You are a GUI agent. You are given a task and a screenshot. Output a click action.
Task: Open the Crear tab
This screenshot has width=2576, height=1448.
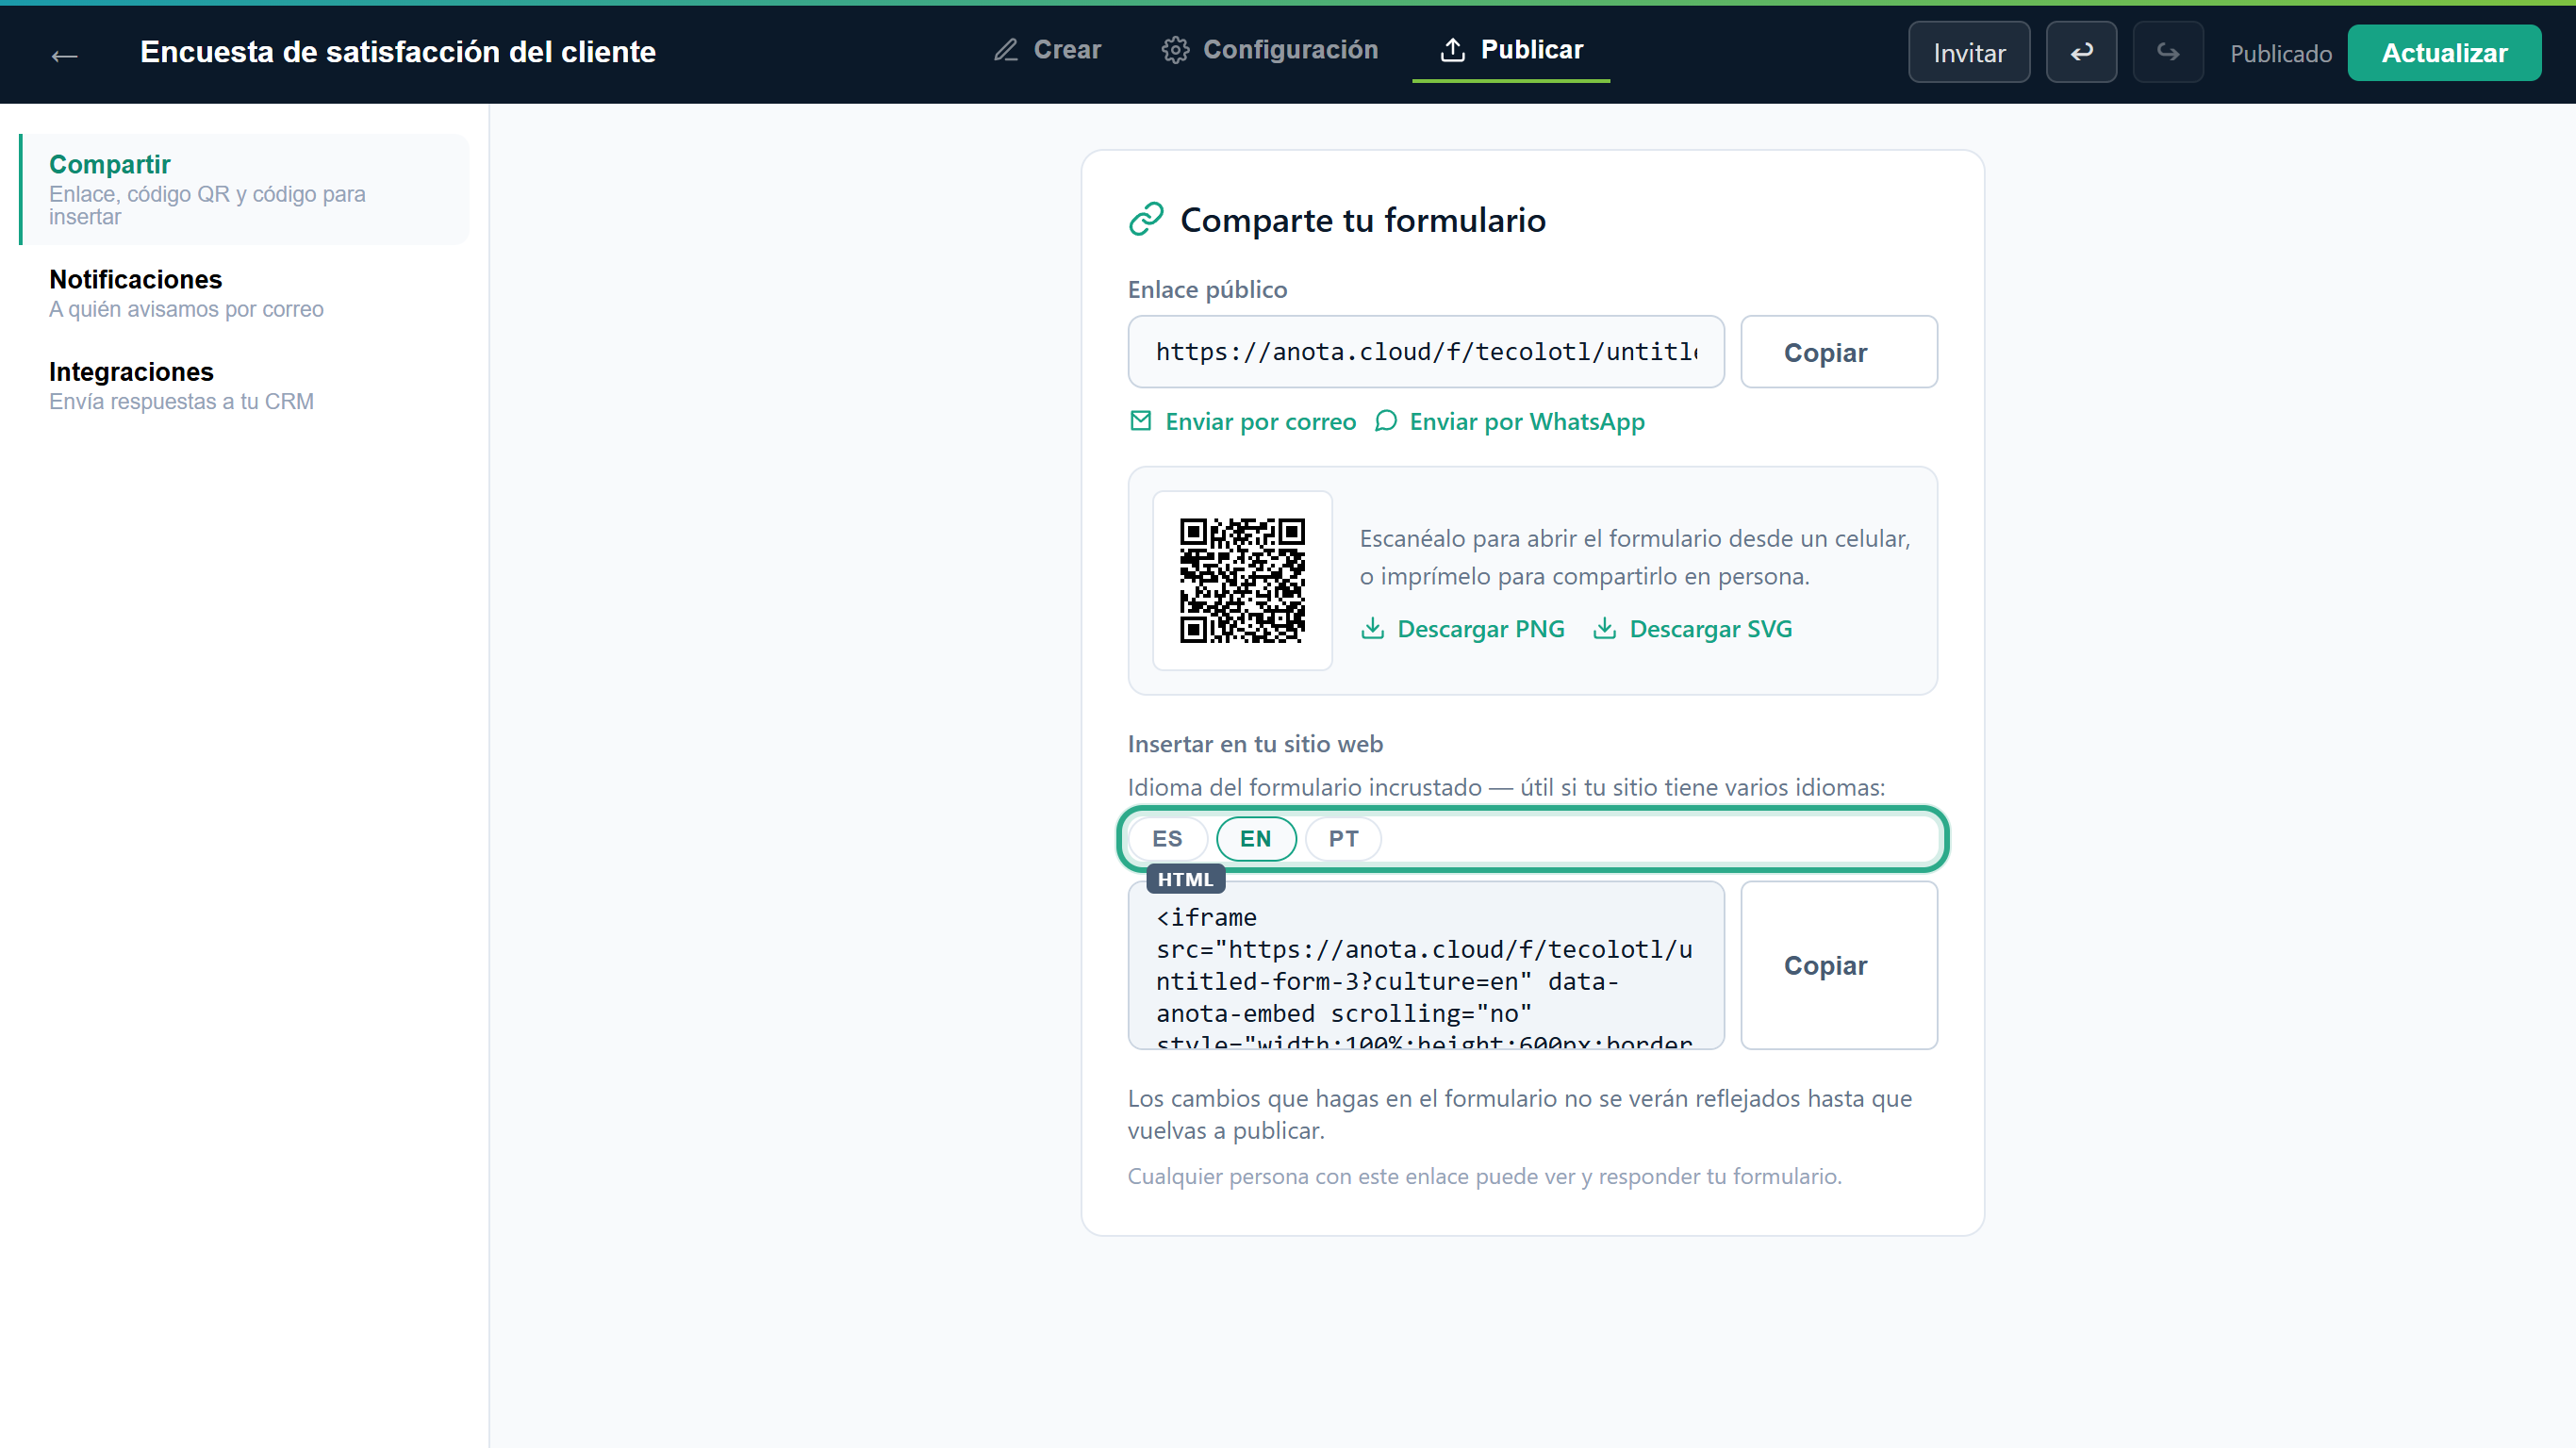[x=1047, y=50]
